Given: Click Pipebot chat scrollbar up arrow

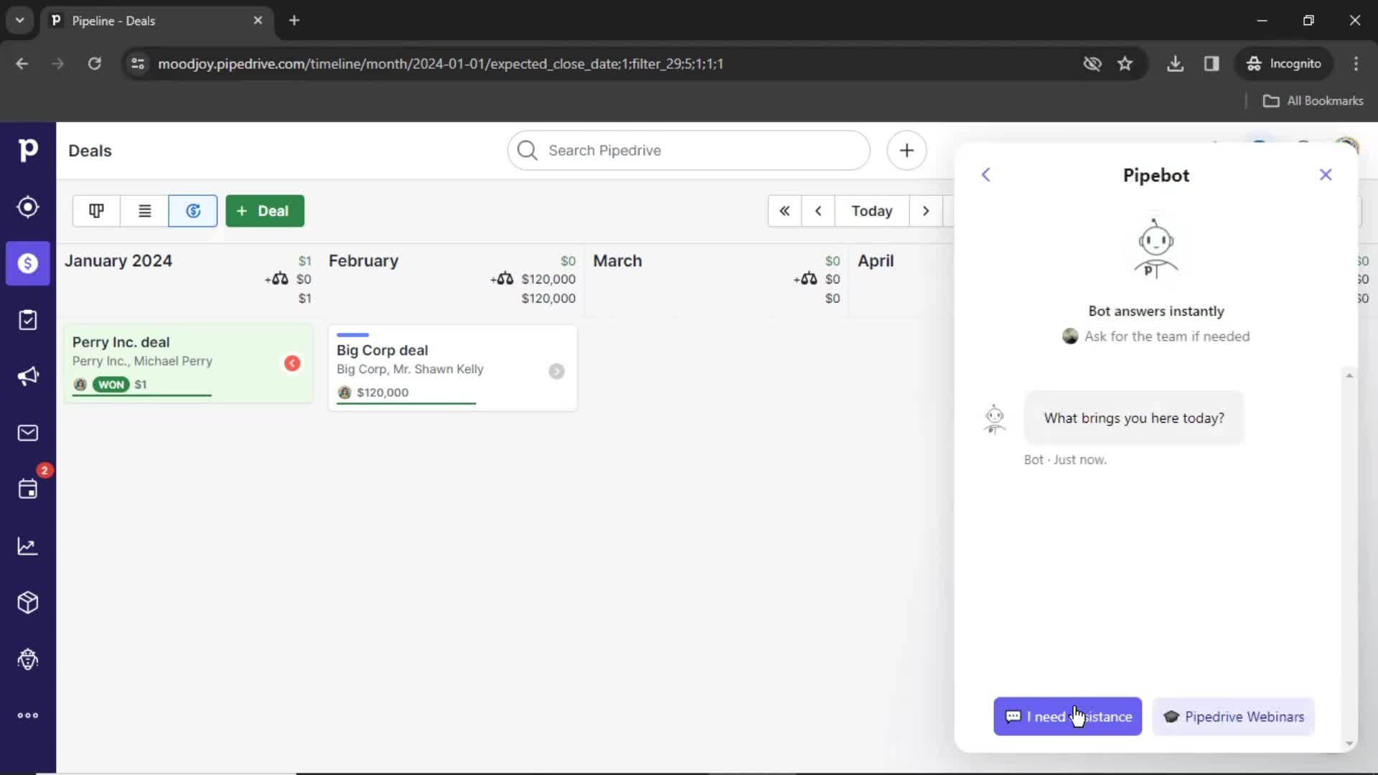Looking at the screenshot, I should pyautogui.click(x=1349, y=376).
